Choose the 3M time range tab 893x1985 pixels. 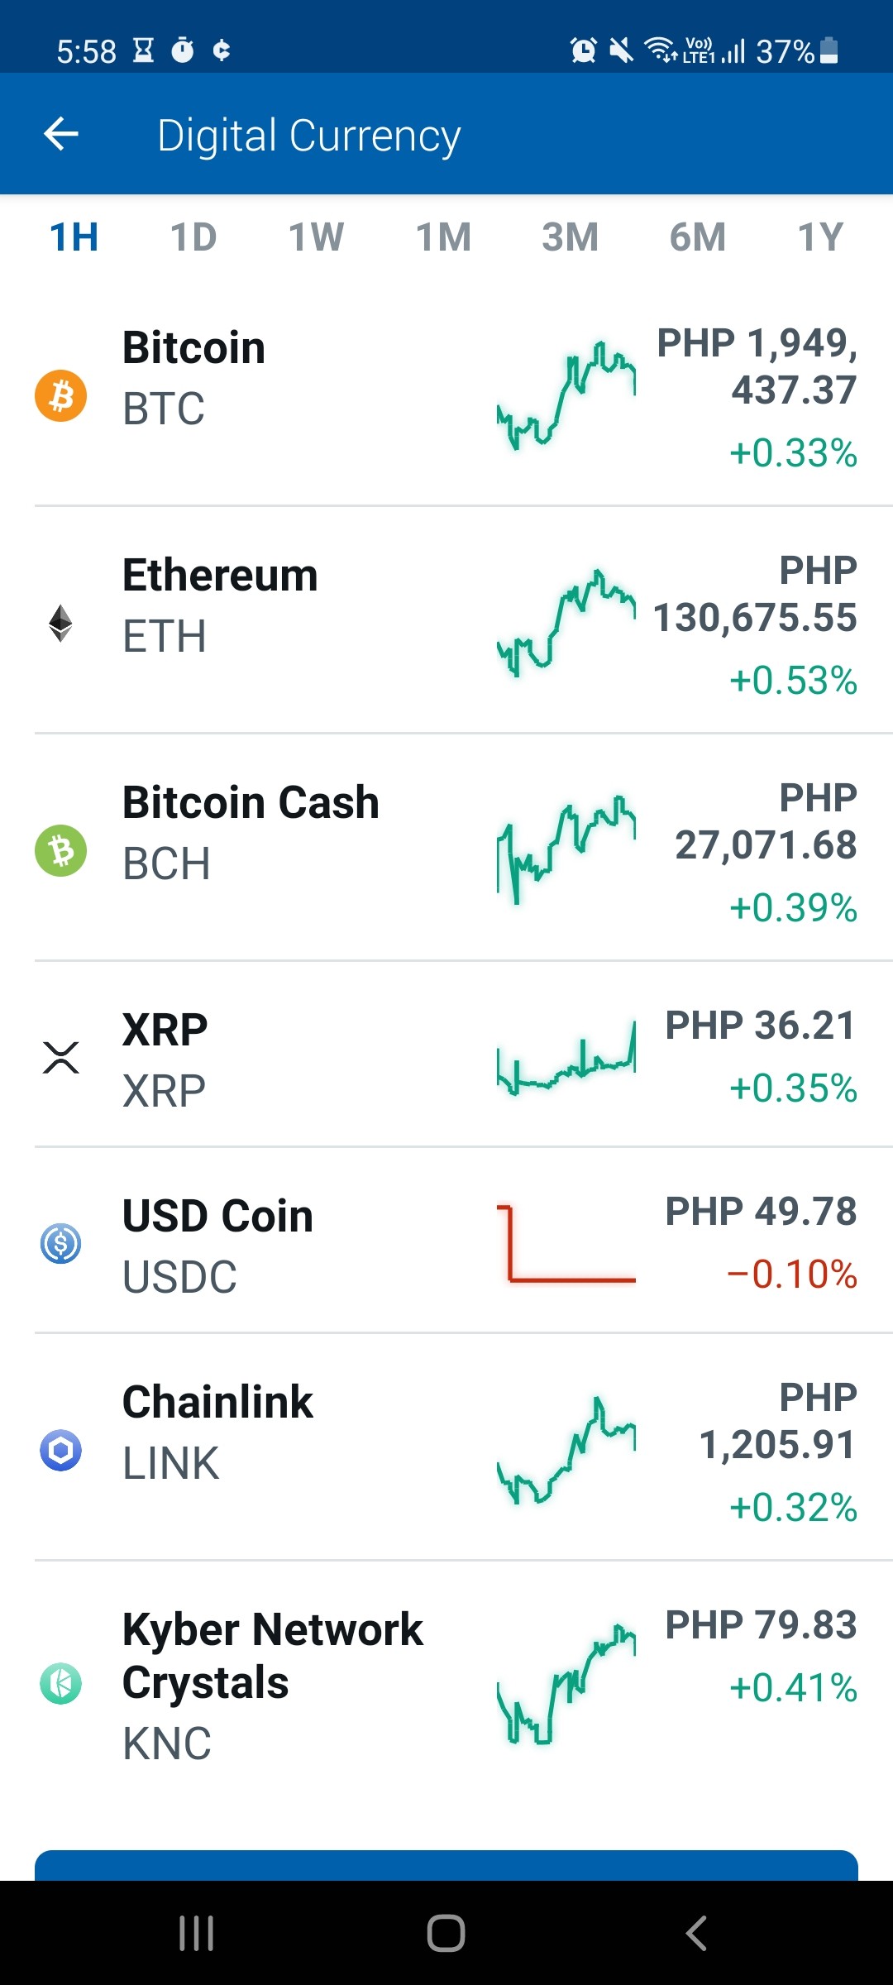(x=571, y=237)
